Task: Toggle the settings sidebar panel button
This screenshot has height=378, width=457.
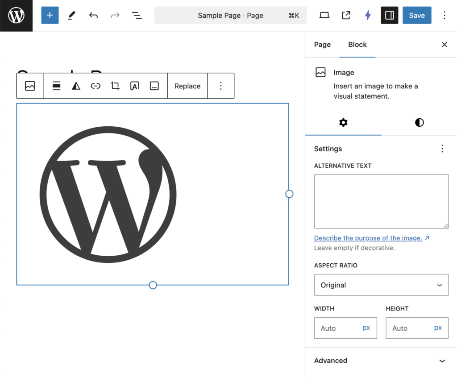Action: pos(389,15)
